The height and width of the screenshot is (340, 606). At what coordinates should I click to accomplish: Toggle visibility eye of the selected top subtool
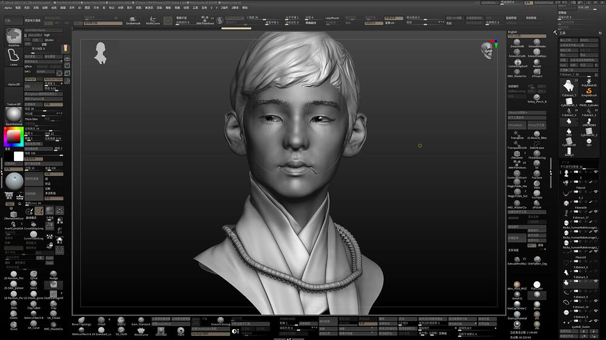[596, 172]
